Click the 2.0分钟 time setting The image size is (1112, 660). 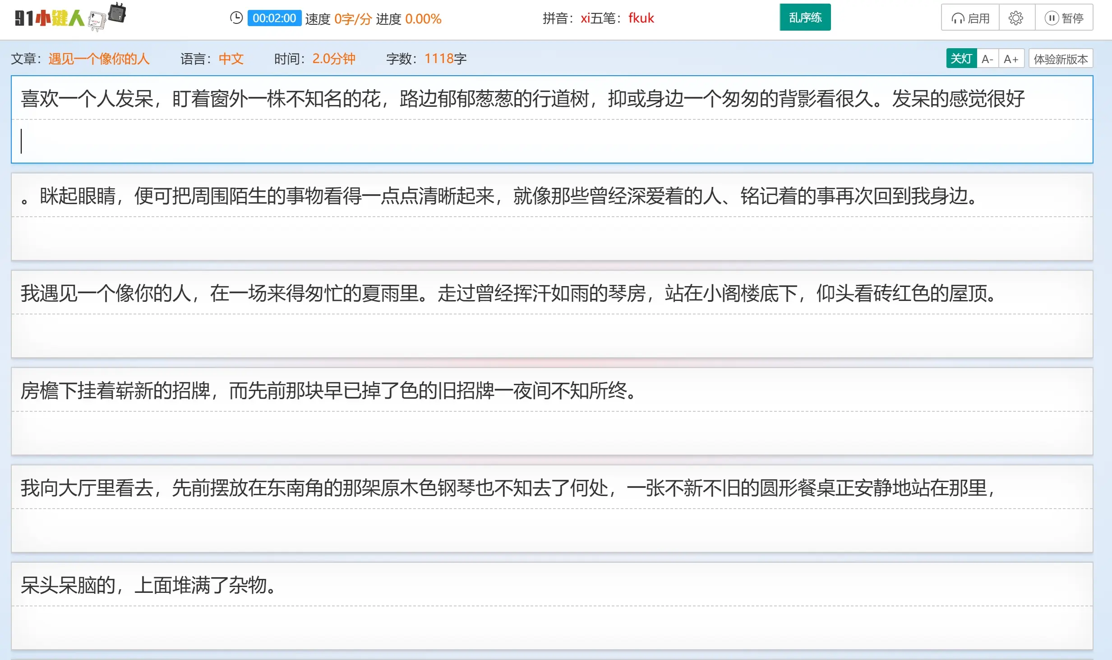pos(334,59)
